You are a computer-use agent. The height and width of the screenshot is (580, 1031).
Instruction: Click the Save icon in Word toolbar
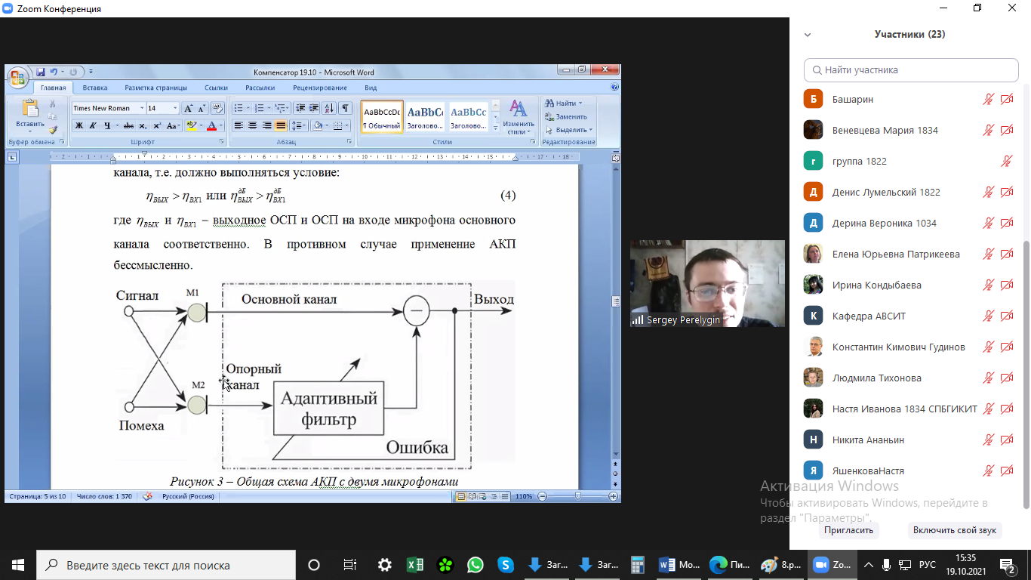pyautogui.click(x=41, y=72)
